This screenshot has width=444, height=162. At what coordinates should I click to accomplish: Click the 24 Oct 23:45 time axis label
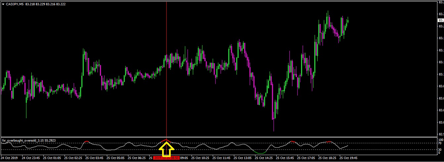click(x=31, y=158)
